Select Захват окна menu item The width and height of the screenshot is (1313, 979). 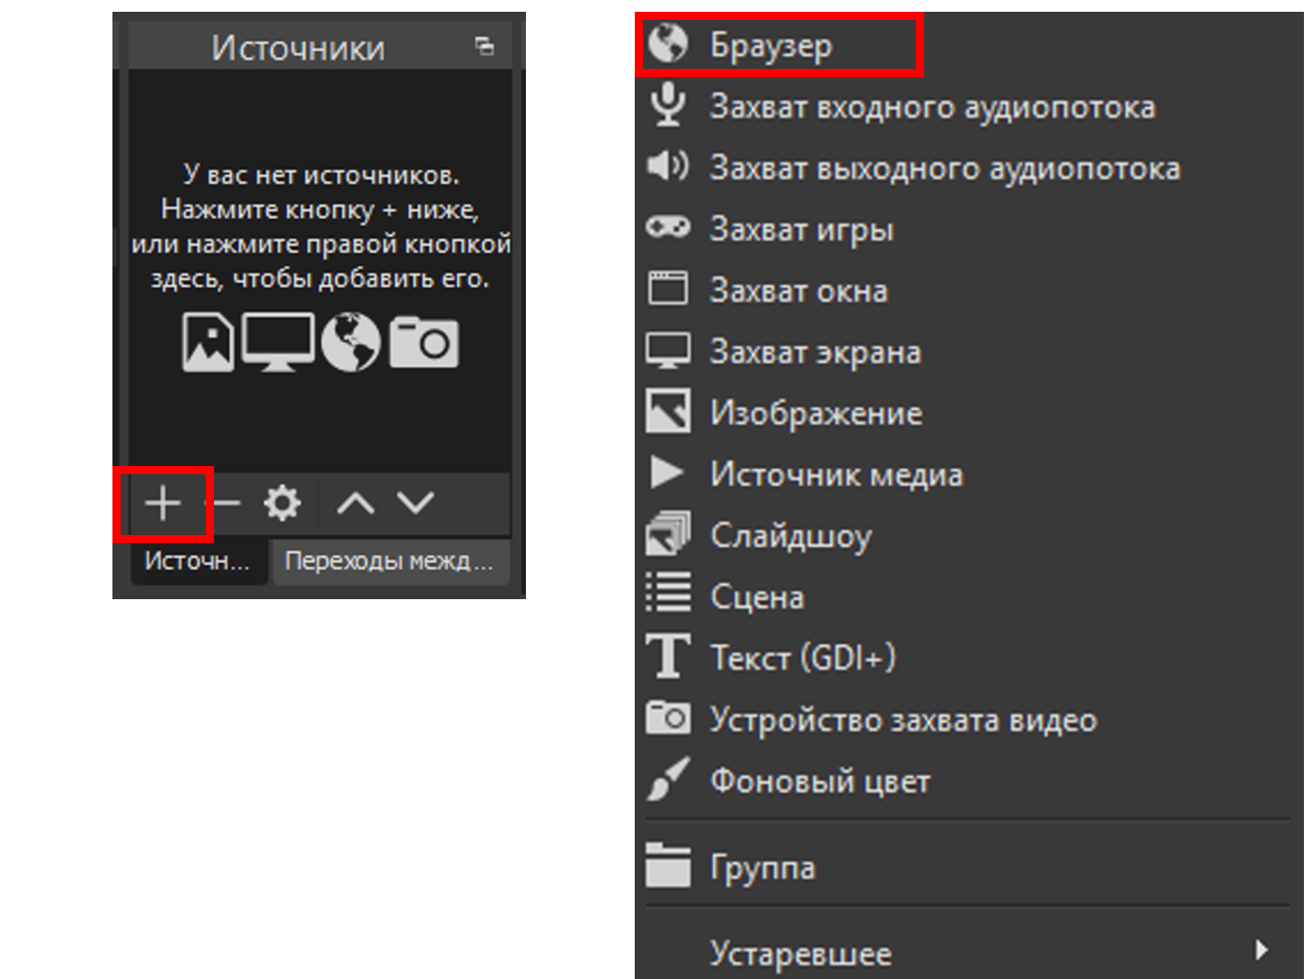[798, 291]
